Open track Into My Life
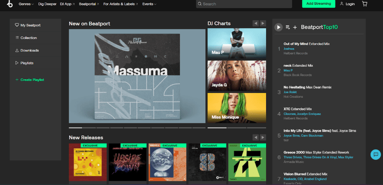Viewport: 383px width, 185px height. click(320, 131)
